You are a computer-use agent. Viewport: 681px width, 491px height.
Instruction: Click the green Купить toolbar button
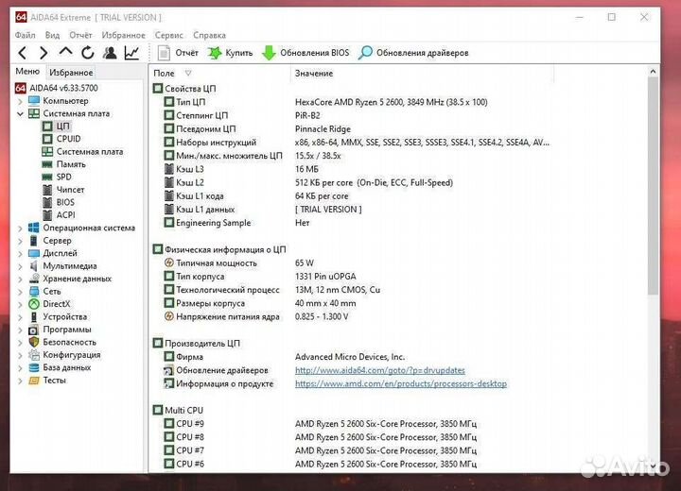[x=230, y=53]
